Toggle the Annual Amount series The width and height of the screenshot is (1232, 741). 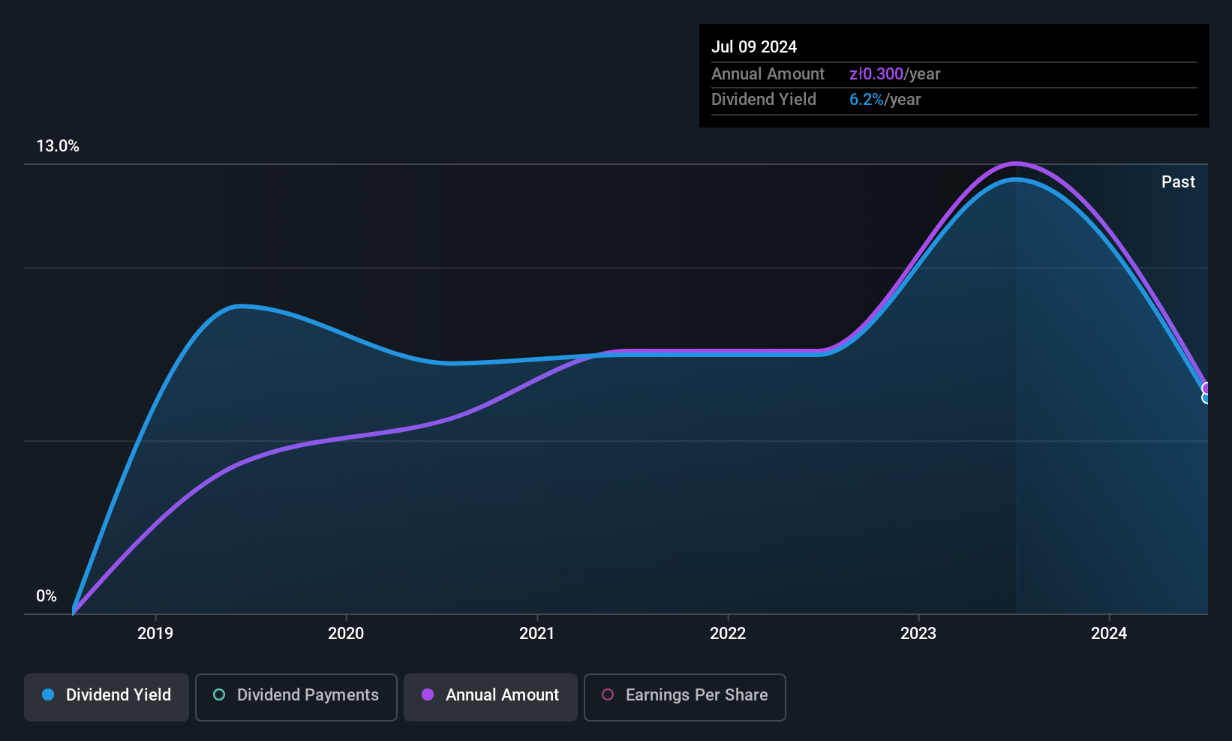(491, 697)
